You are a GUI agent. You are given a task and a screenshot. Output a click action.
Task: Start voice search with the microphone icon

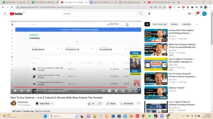149,14
